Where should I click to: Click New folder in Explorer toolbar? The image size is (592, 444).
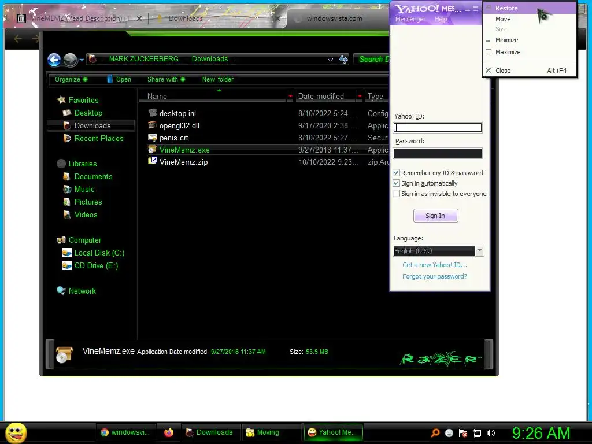(x=218, y=79)
